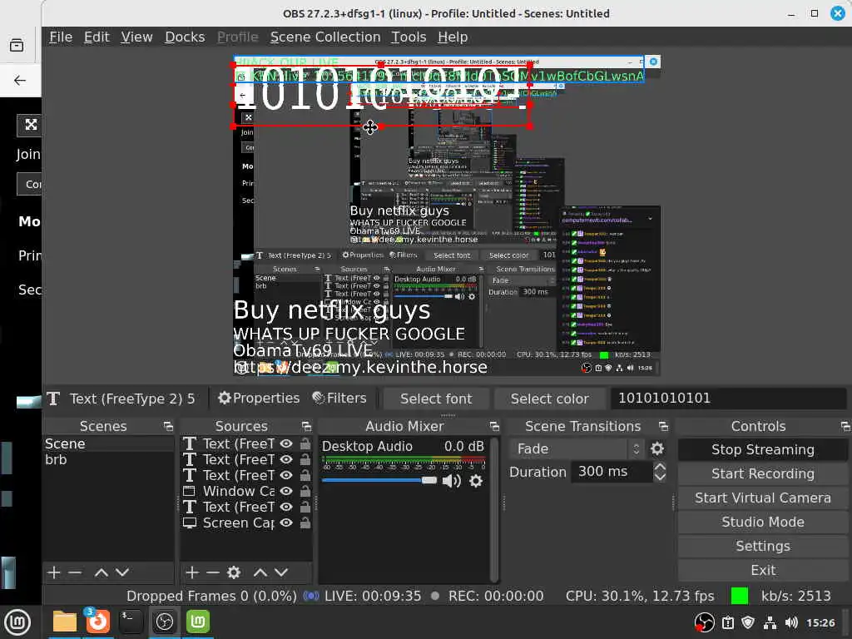The image size is (852, 639).
Task: Increase Duration with up arrow
Action: (x=660, y=467)
